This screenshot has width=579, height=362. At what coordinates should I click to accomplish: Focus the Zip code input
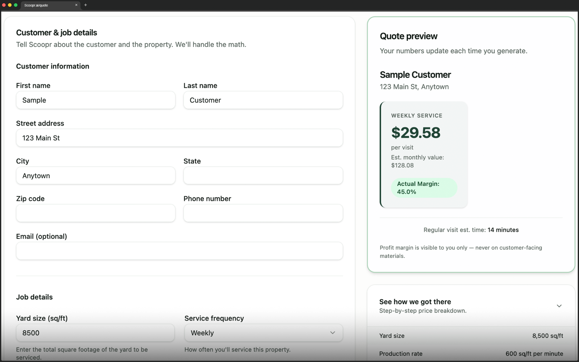click(x=96, y=213)
